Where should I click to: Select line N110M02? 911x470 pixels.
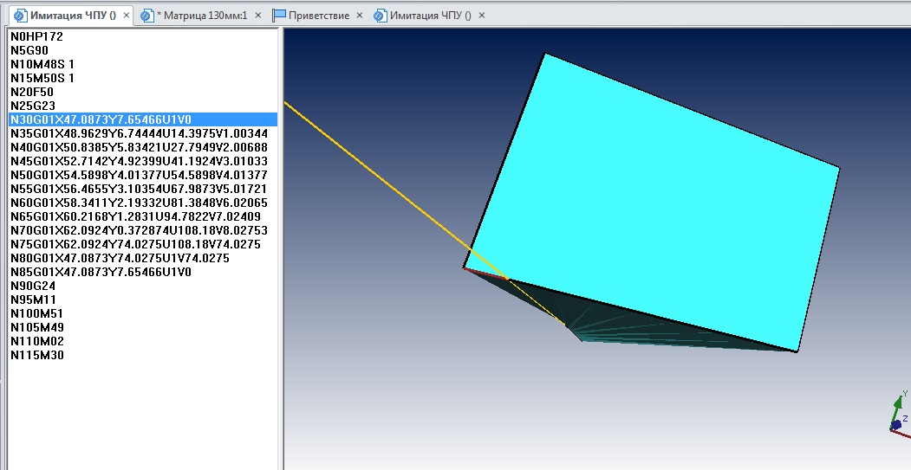click(143, 341)
